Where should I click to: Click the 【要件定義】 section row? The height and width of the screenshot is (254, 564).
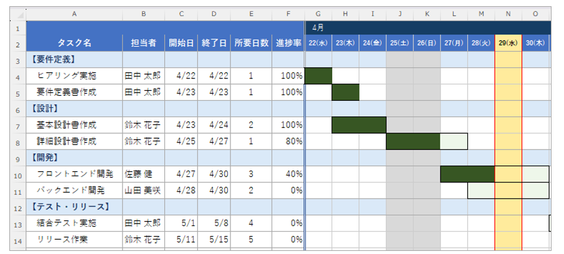pos(74,60)
